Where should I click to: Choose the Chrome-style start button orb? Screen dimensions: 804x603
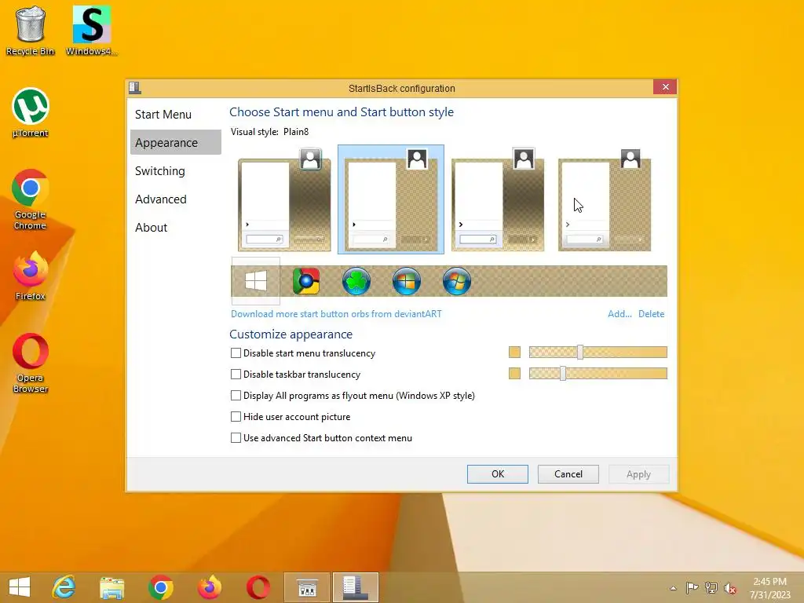tap(306, 281)
